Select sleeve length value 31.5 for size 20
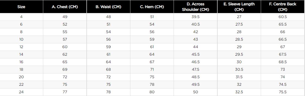The image size is (305, 96). [239, 77]
